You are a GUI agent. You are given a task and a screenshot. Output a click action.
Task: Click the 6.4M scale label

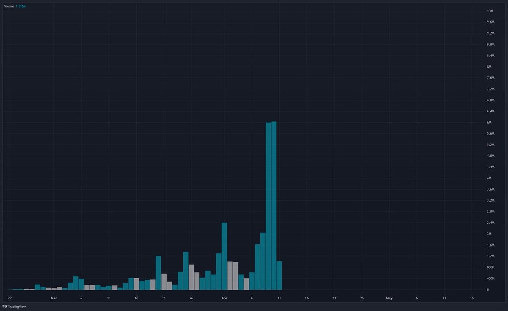pyautogui.click(x=491, y=111)
